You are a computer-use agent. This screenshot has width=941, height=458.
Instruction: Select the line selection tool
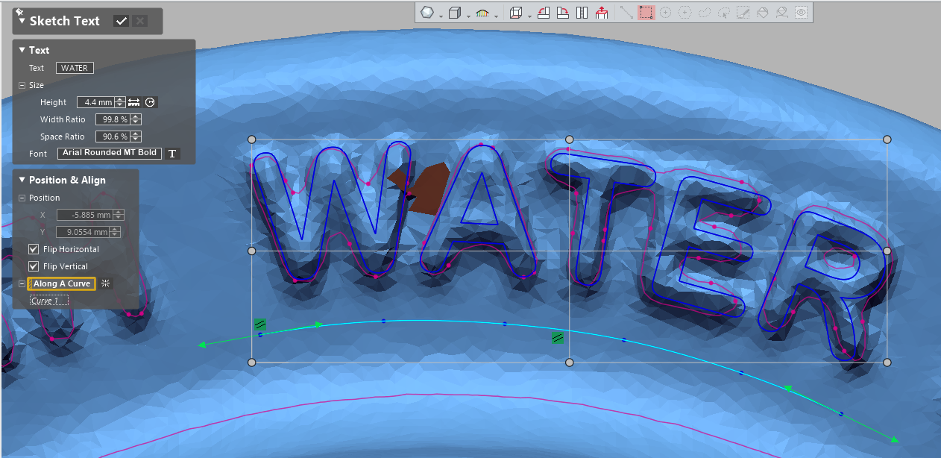click(x=626, y=13)
